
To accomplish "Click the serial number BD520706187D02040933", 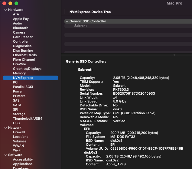I will tap(134, 93).
